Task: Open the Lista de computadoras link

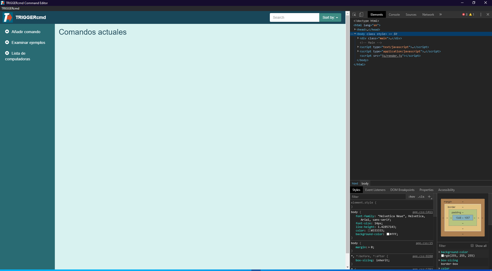Action: pos(18,56)
